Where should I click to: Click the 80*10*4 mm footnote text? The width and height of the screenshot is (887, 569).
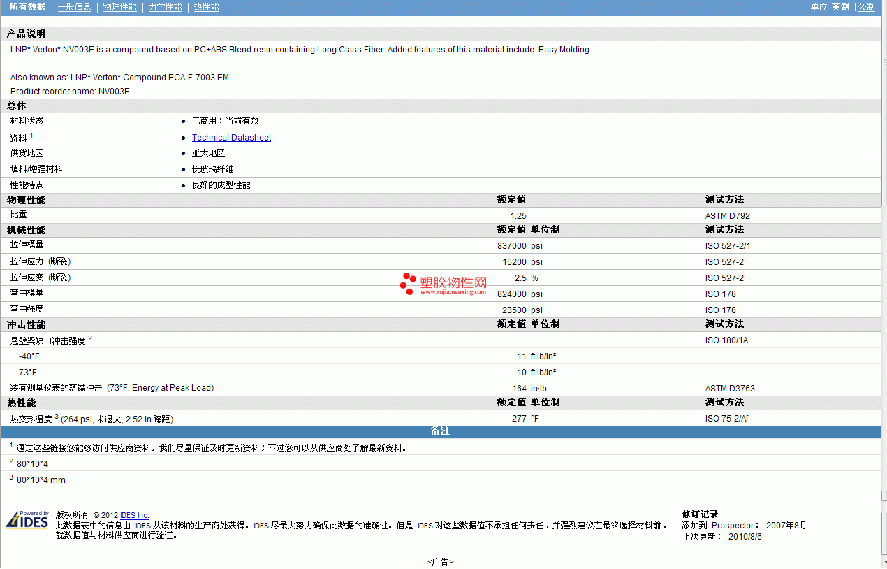41,480
